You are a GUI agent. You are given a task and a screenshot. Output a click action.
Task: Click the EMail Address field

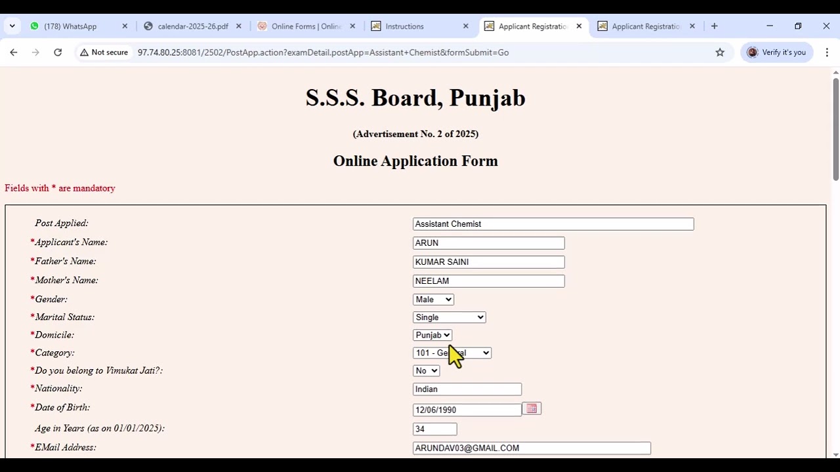coord(532,448)
